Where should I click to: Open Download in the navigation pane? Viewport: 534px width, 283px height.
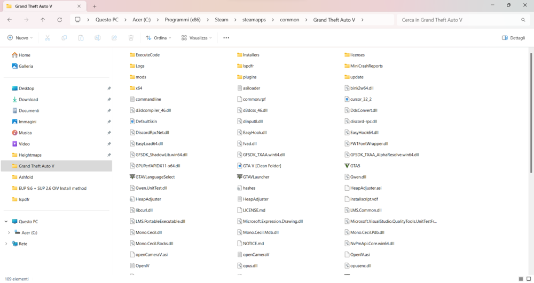(x=25, y=100)
